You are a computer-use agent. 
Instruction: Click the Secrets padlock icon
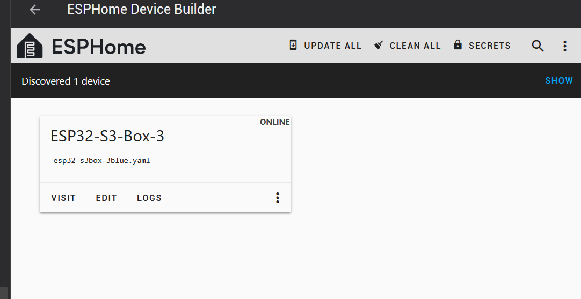pyautogui.click(x=457, y=45)
